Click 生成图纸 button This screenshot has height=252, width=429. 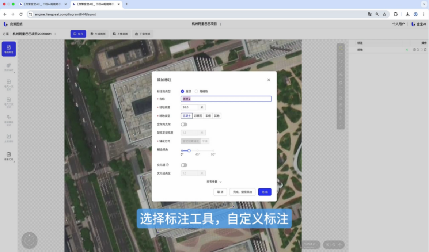[x=98, y=34]
